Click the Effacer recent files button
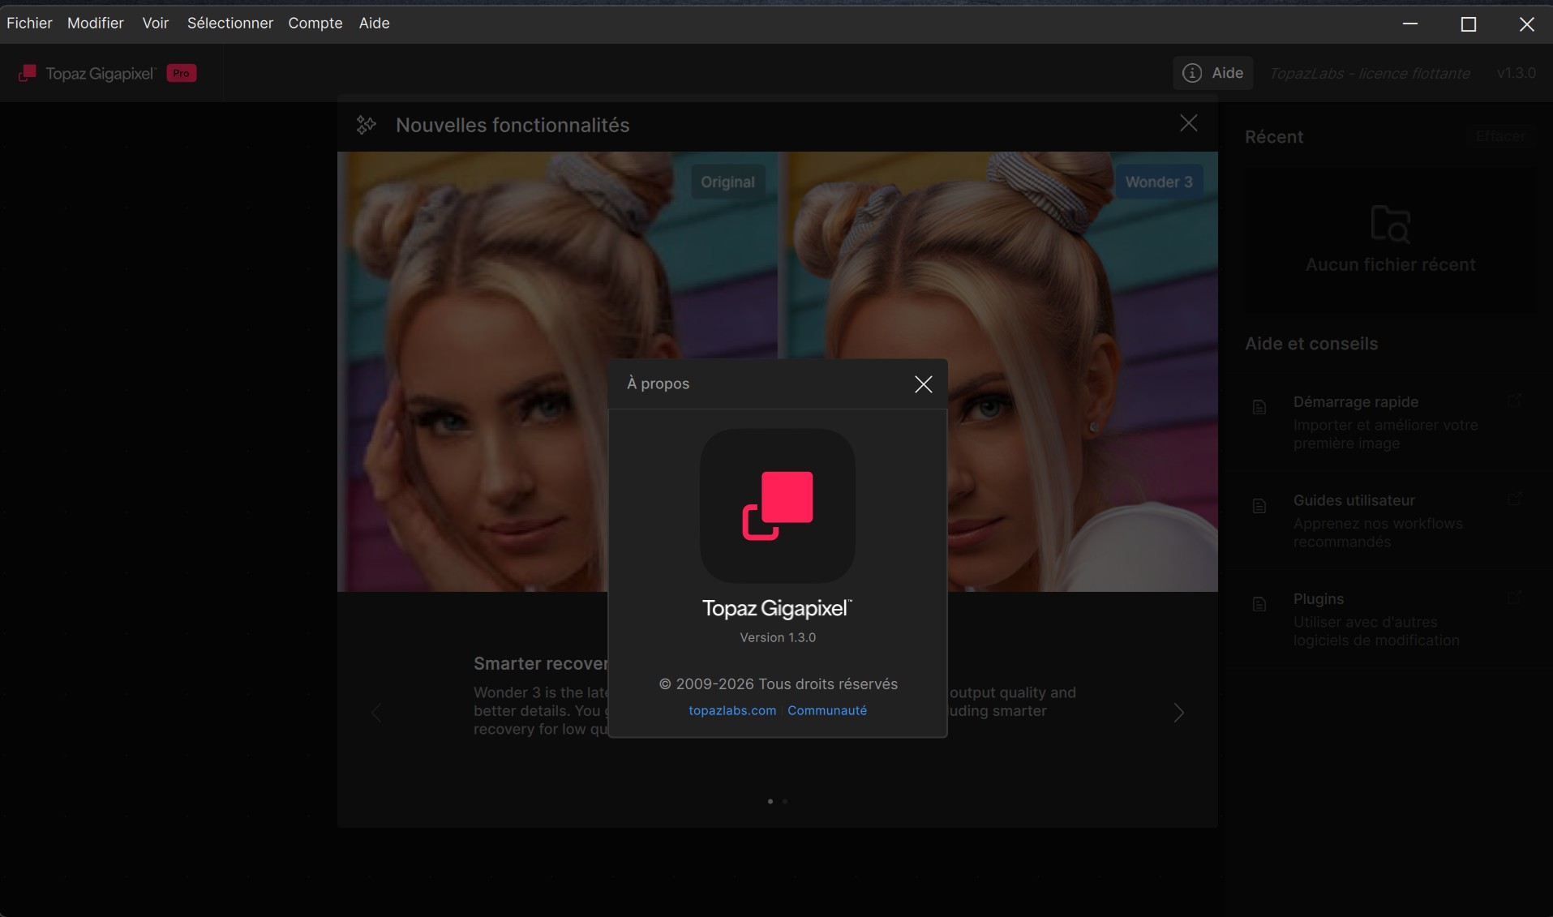The image size is (1553, 917). (1500, 136)
